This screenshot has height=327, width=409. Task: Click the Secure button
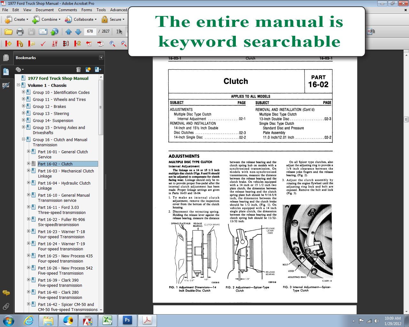click(x=114, y=19)
